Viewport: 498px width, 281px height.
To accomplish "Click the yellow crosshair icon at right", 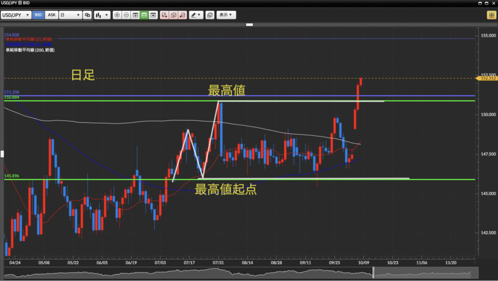I will coord(491,15).
